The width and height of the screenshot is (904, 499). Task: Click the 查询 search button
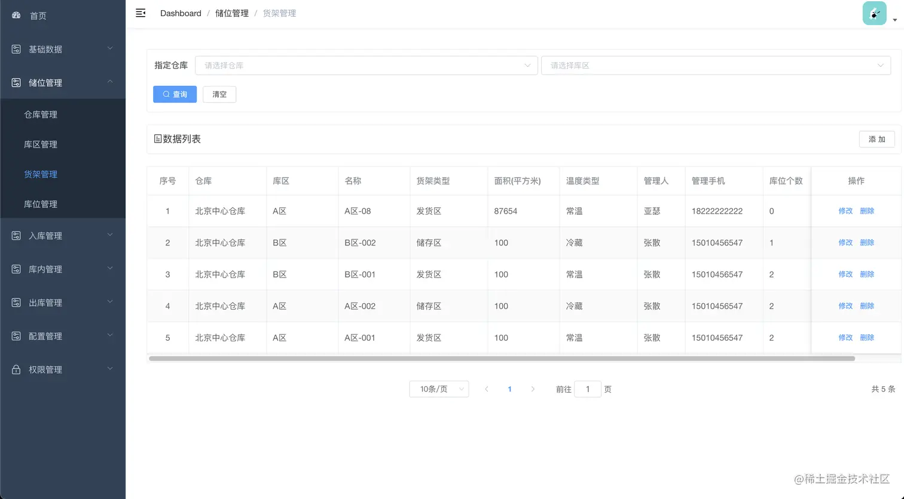tap(175, 94)
